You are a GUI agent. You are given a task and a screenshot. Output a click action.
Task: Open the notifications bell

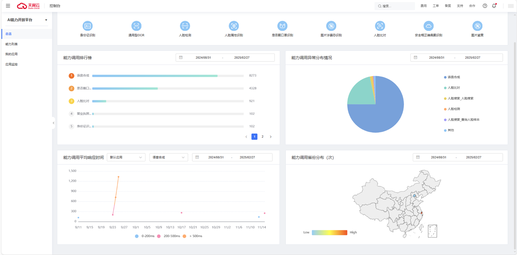[494, 6]
